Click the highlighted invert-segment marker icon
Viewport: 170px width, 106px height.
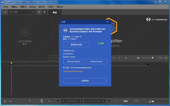41,101
